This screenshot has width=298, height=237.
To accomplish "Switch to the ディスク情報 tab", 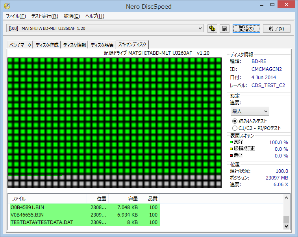I will (x=74, y=45).
